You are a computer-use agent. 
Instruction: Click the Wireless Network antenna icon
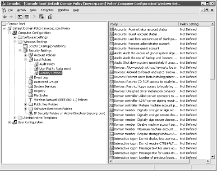pyautogui.click(x=31, y=100)
